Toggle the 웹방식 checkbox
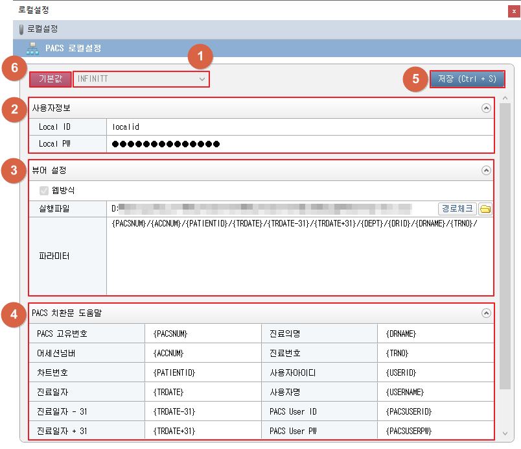521x449 pixels. [45, 191]
